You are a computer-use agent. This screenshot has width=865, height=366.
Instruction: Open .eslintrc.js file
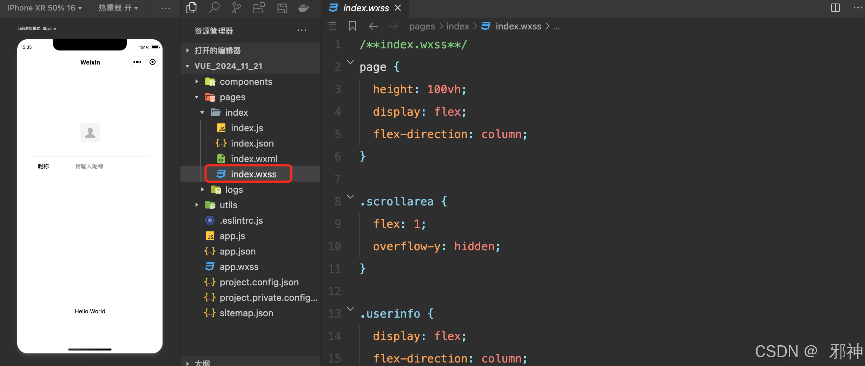[250, 220]
